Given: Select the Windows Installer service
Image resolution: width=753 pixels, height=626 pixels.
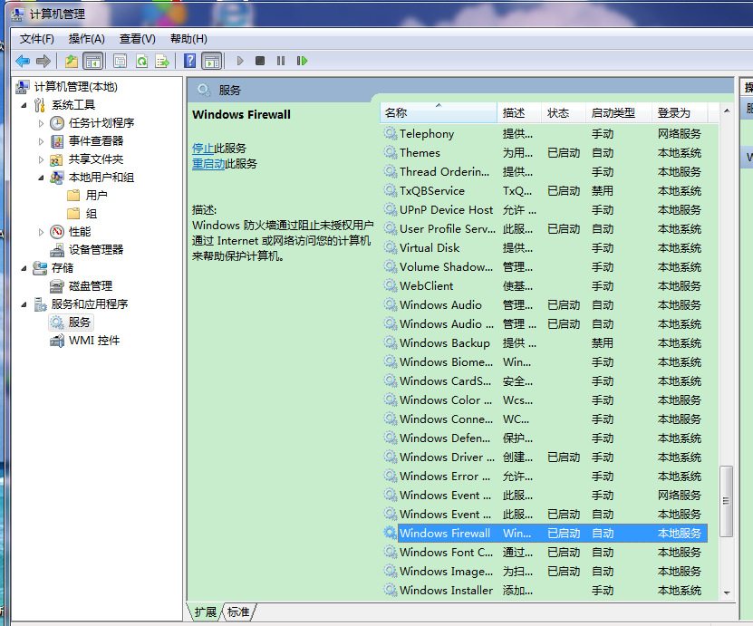Looking at the screenshot, I should click(545, 591).
